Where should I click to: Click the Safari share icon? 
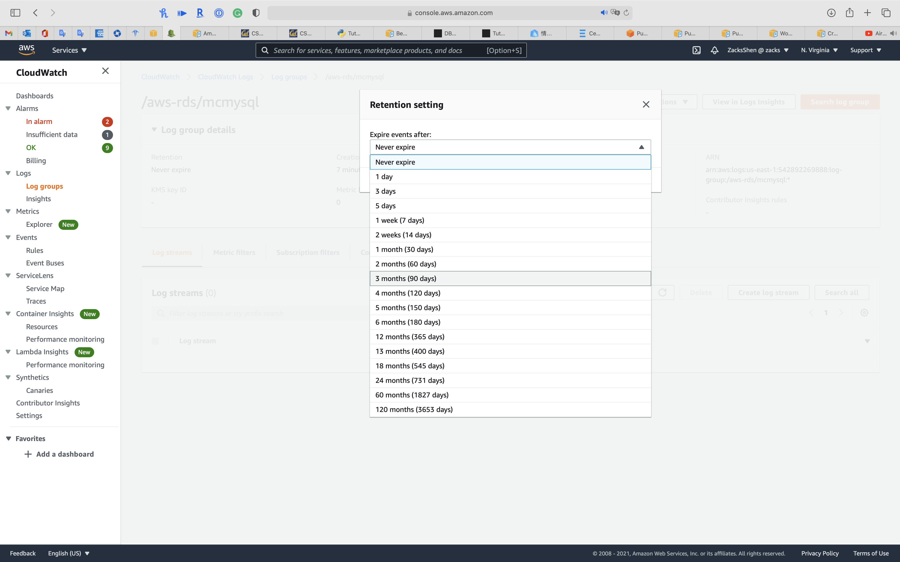(x=850, y=13)
